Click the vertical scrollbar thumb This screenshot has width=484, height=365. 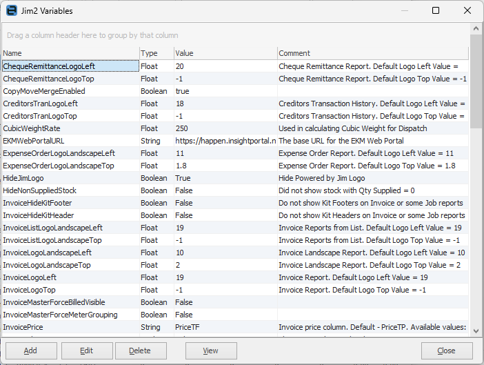(476, 83)
